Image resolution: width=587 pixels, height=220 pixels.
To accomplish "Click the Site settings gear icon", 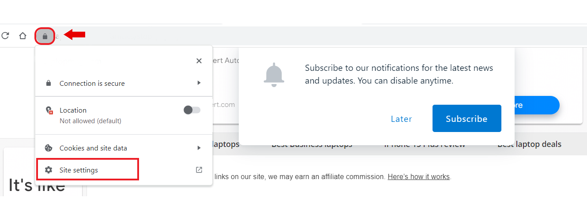I will point(49,170).
